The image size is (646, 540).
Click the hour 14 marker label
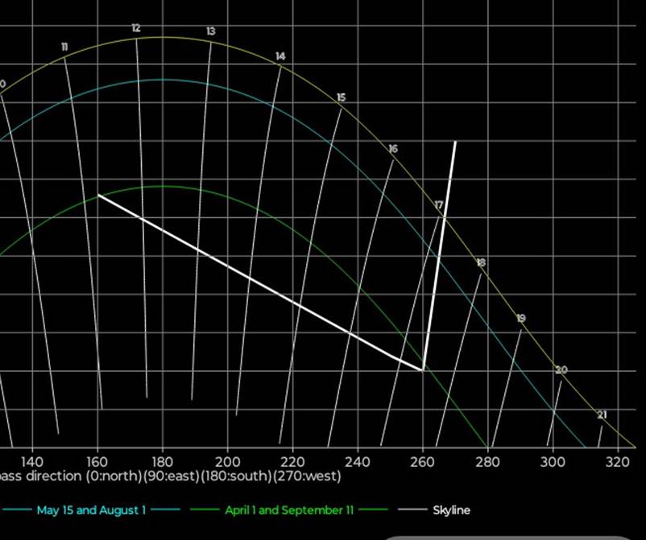click(x=280, y=56)
